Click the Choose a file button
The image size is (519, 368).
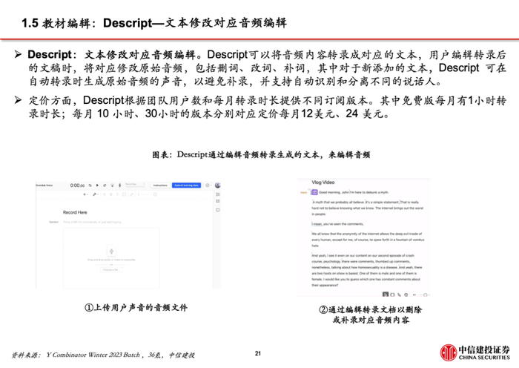(x=111, y=269)
